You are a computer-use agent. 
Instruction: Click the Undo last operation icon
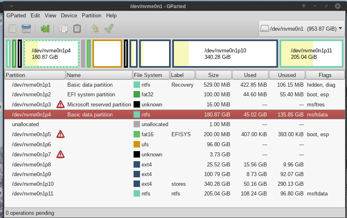(95, 29)
